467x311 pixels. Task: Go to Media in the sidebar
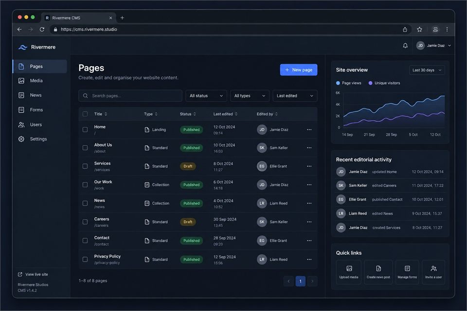39,81
